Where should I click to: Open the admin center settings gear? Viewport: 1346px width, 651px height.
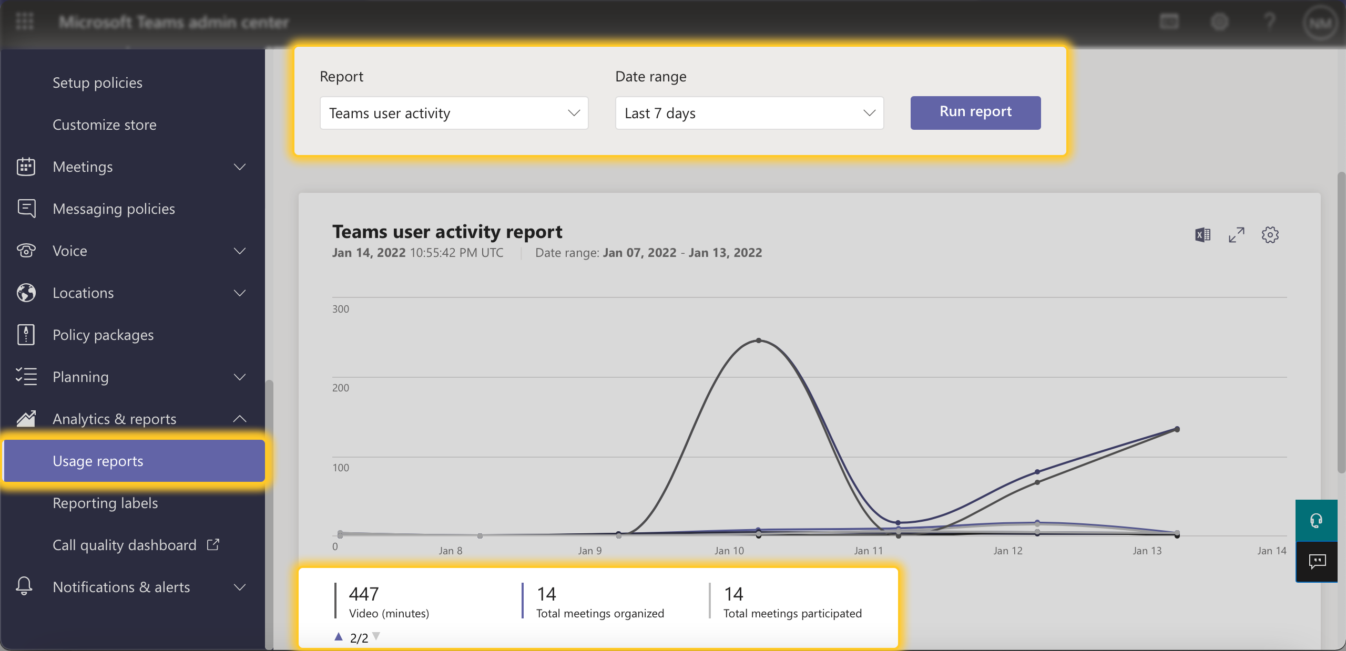[1219, 22]
